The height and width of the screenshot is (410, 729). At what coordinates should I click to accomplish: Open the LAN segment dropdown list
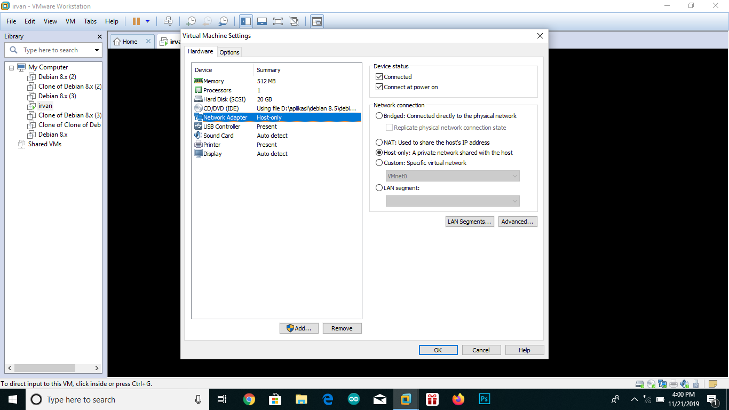453,201
